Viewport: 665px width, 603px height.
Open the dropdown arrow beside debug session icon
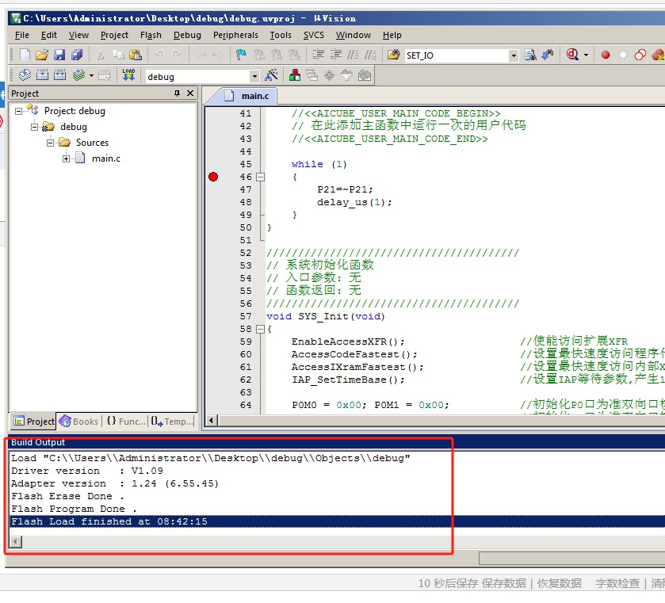pyautogui.click(x=586, y=55)
